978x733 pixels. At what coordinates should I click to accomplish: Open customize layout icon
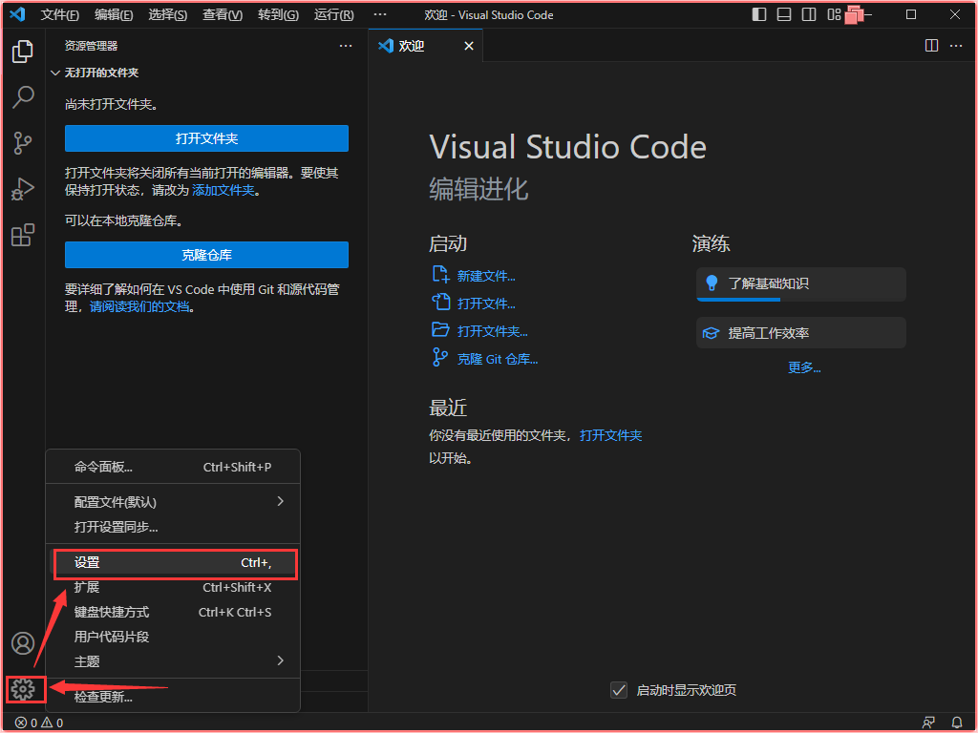(x=834, y=14)
